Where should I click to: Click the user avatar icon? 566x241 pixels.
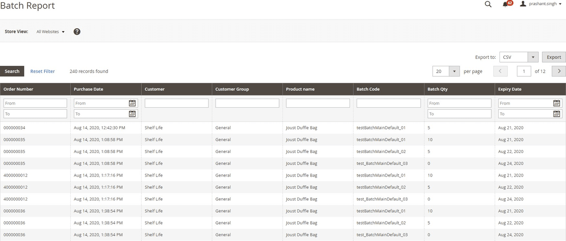tap(523, 4)
